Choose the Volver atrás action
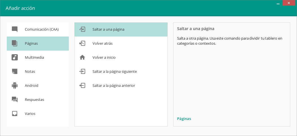Image resolution: width=297 pixels, height=136 pixels. coord(121,43)
